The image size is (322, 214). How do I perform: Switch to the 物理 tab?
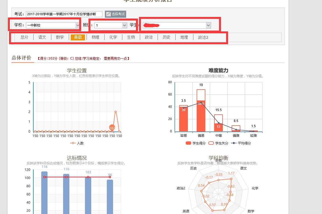(96, 37)
